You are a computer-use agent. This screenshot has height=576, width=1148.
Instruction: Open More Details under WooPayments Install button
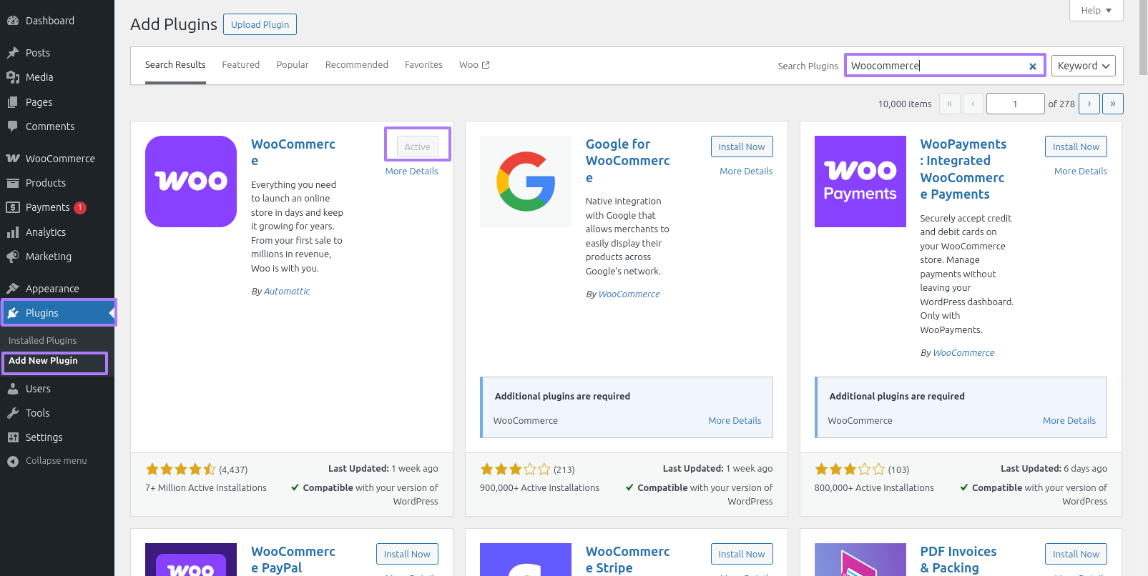tap(1081, 172)
